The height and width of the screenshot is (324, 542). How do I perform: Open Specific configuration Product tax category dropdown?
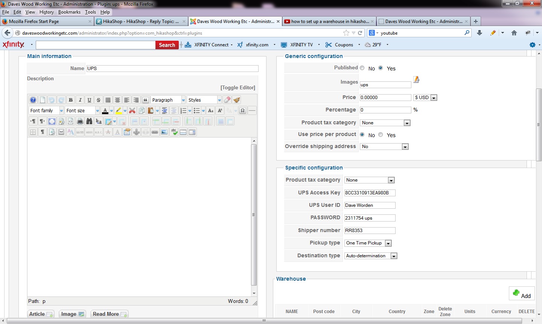pyautogui.click(x=369, y=180)
